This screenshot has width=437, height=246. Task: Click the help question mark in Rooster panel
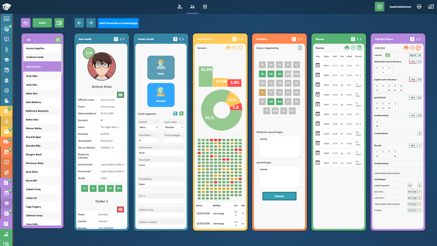(x=353, y=39)
